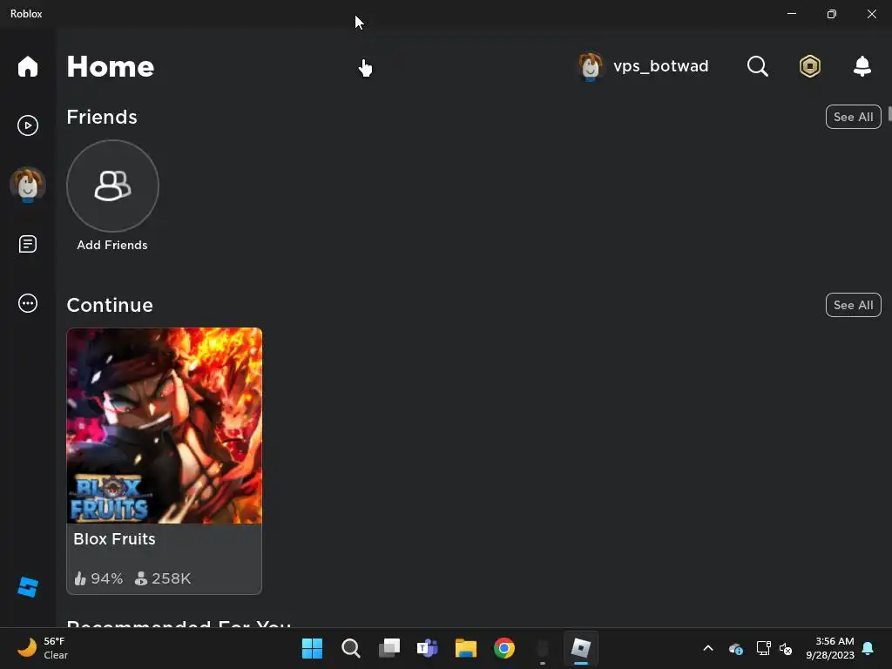Open the Blox Fruits game thumbnail
The image size is (892, 669).
point(165,425)
